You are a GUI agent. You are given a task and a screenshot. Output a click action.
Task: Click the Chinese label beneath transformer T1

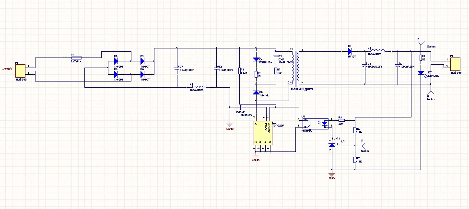click(x=302, y=89)
